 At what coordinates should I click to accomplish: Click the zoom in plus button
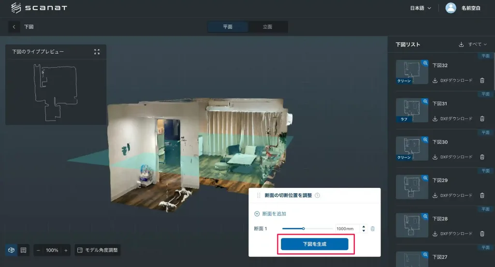[66, 250]
